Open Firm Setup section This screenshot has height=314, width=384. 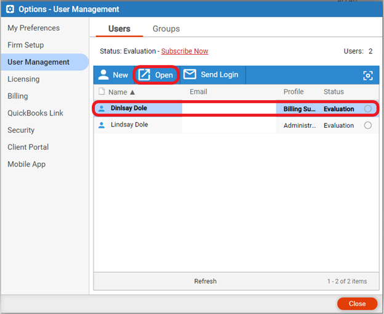tap(26, 45)
